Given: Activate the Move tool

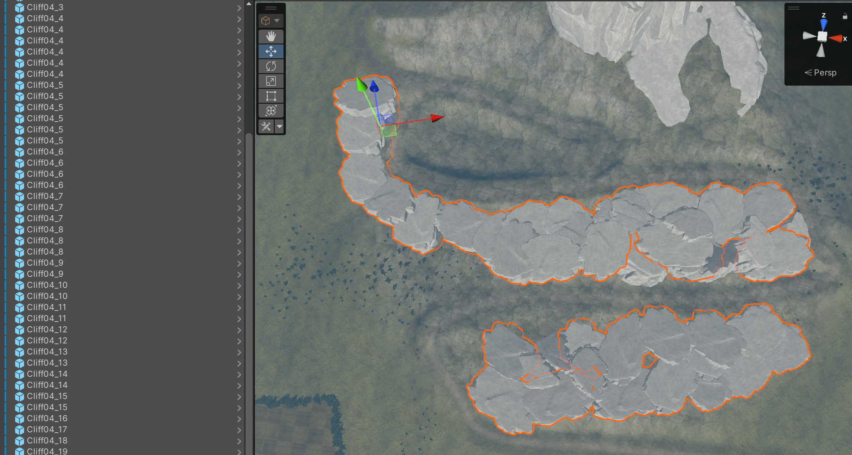Looking at the screenshot, I should [x=271, y=51].
